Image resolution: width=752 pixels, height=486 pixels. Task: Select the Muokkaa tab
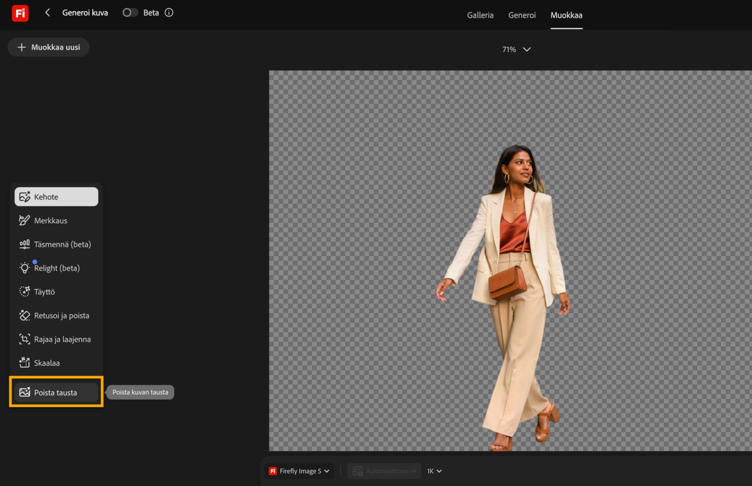coord(566,15)
